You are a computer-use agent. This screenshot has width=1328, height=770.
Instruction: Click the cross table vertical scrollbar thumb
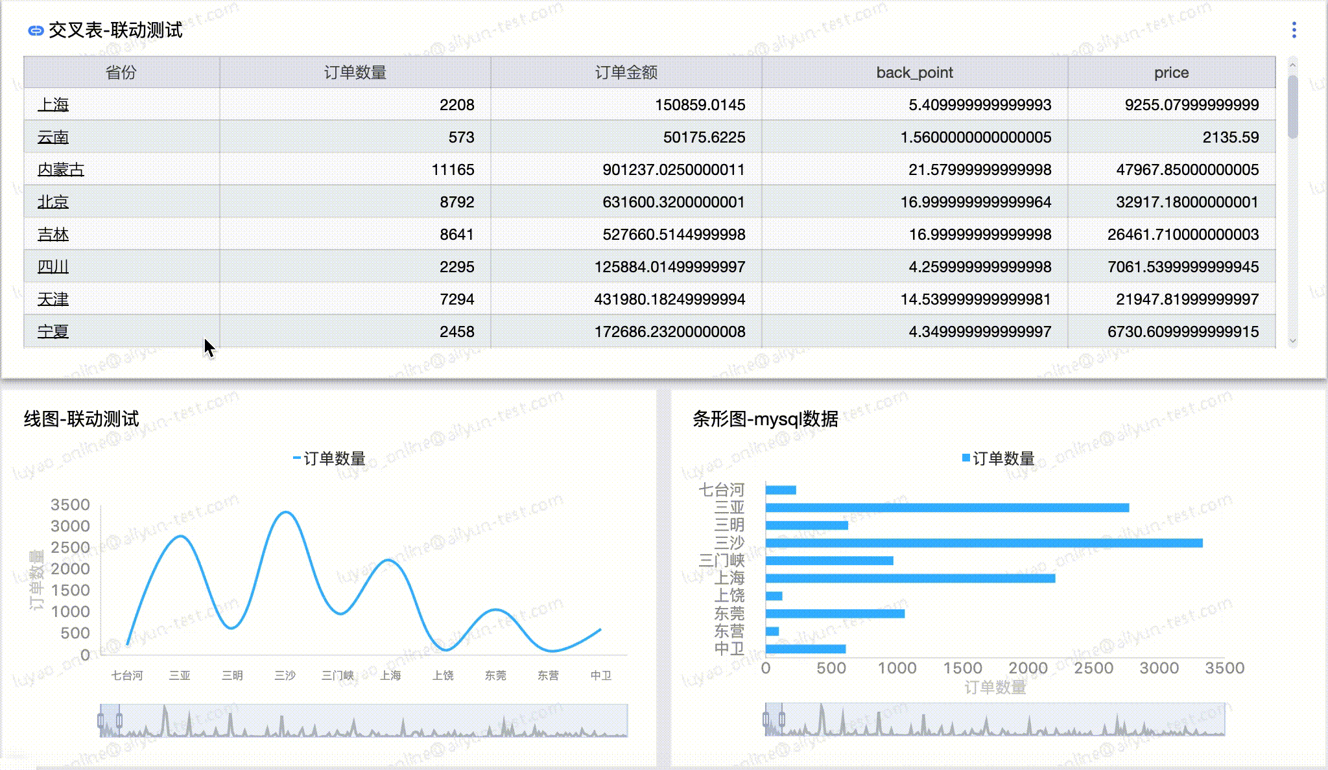click(x=1292, y=107)
